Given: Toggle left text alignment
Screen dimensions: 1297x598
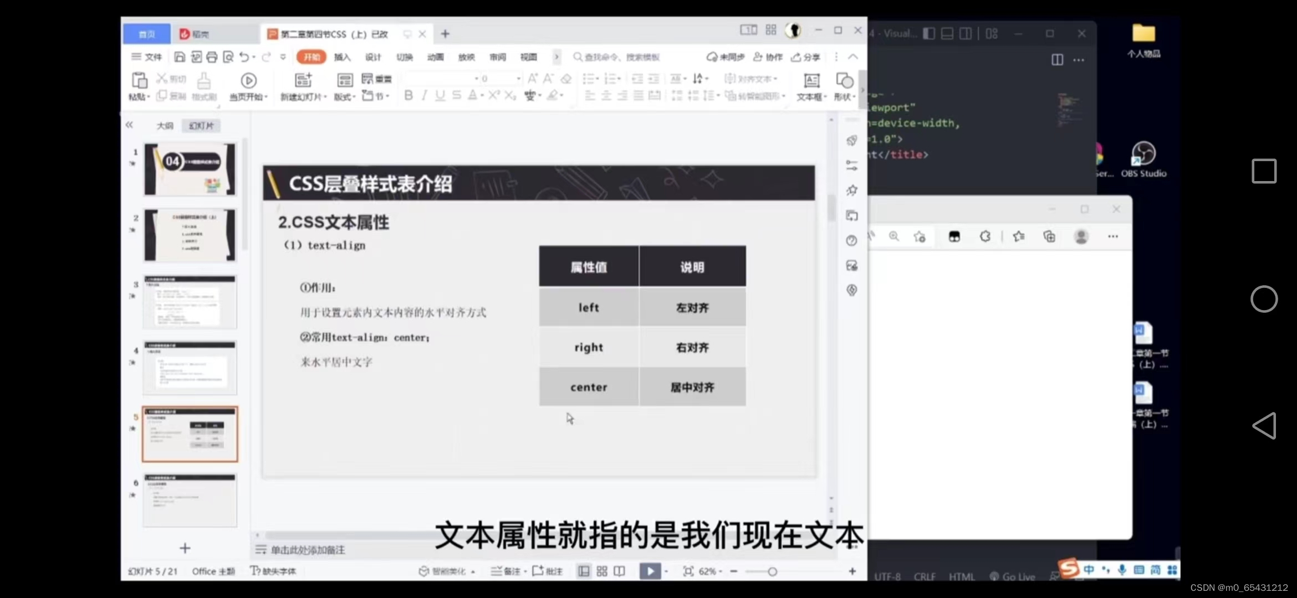Looking at the screenshot, I should click(590, 96).
